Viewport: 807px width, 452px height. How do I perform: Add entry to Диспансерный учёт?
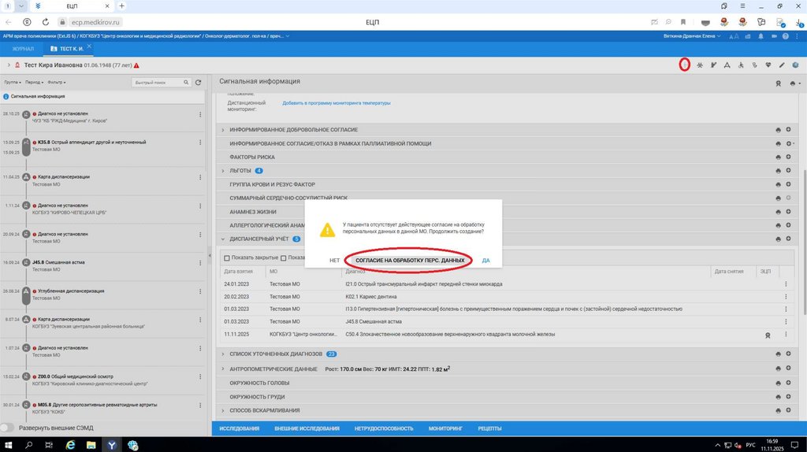click(x=788, y=239)
